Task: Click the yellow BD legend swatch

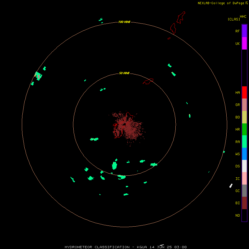Action: pos(244,117)
